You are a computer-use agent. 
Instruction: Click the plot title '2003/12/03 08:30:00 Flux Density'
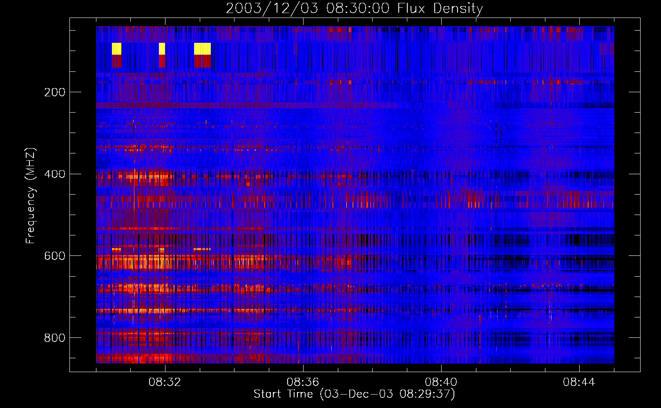354,8
